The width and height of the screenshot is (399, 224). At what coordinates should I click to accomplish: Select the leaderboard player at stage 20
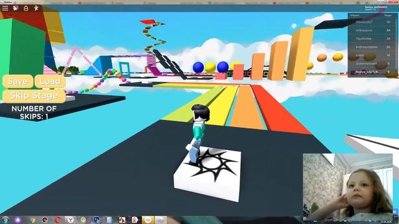point(372,47)
